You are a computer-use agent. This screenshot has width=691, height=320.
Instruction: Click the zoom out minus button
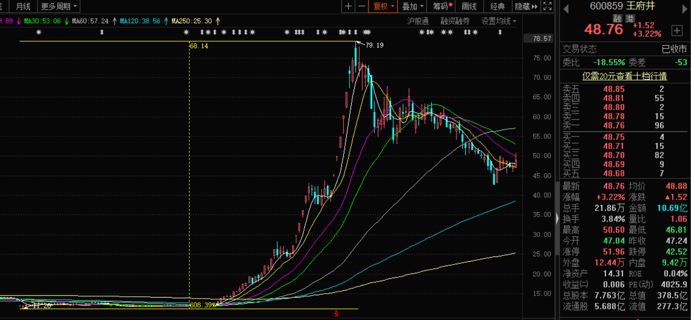[x=361, y=6]
